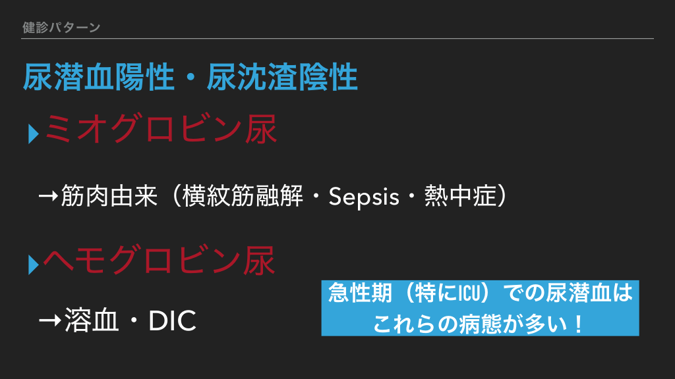Click the abbreviation DIC
Image resolution: width=675 pixels, height=379 pixels.
coord(173,321)
